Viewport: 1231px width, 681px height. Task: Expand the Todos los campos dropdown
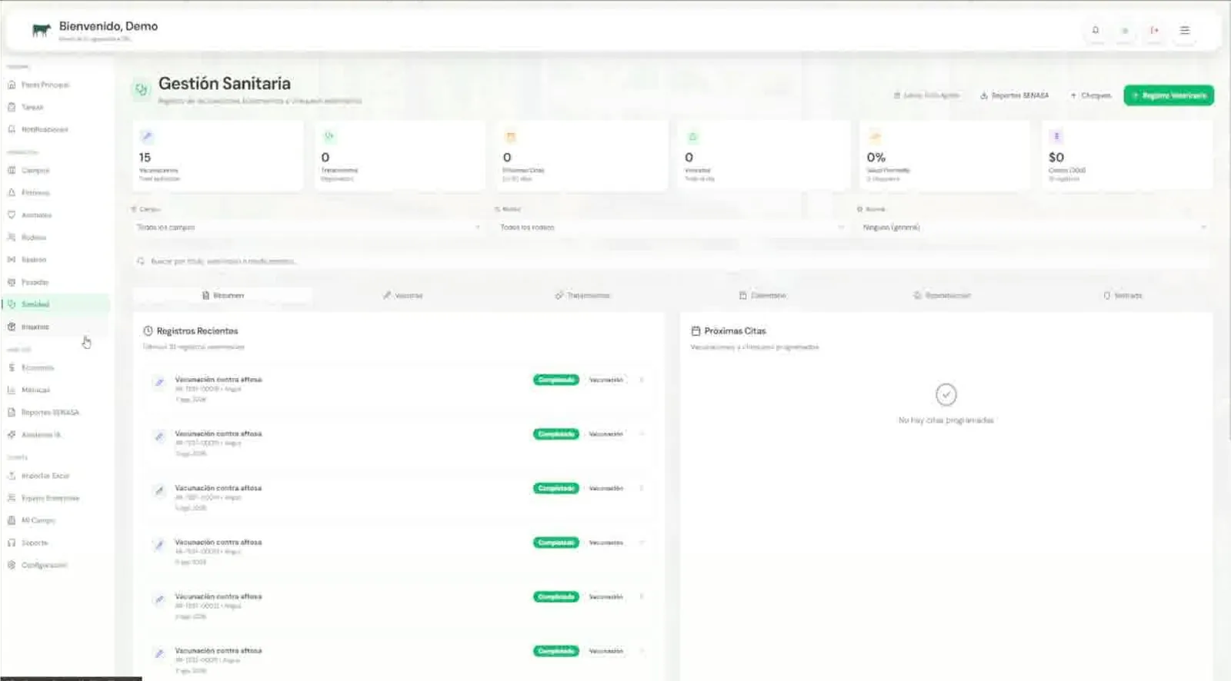309,227
